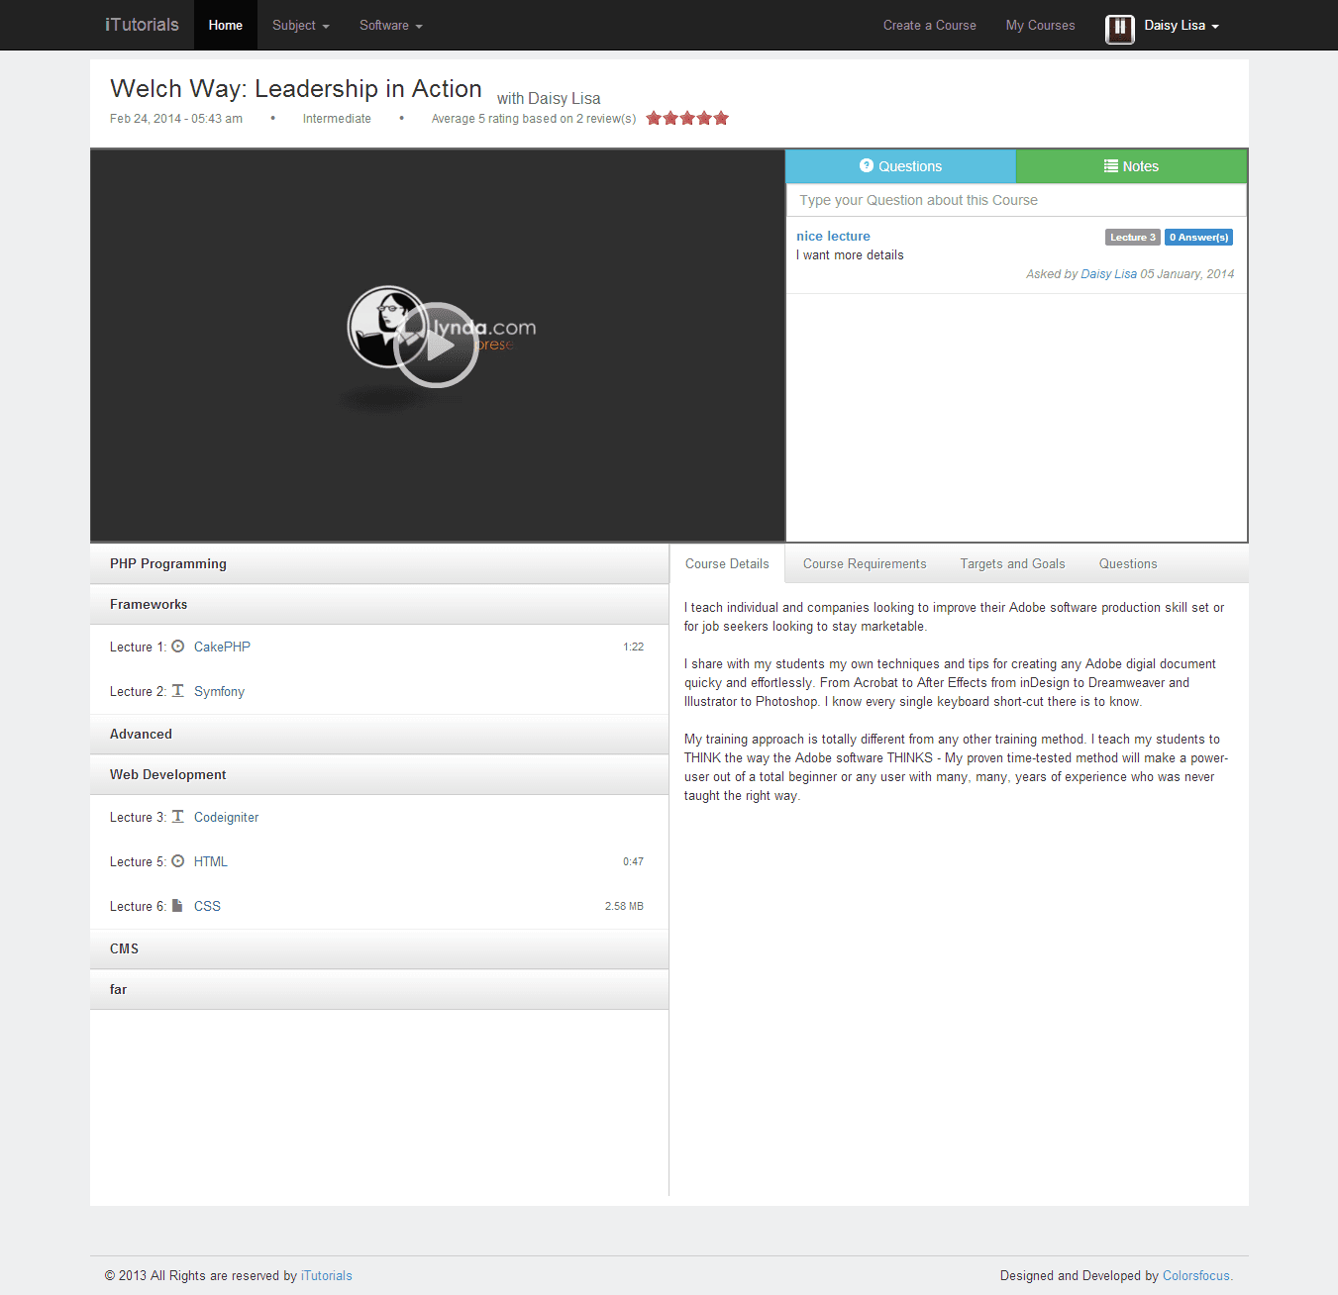Open the 'nice lecture' question
This screenshot has width=1338, height=1295.
pyautogui.click(x=833, y=236)
